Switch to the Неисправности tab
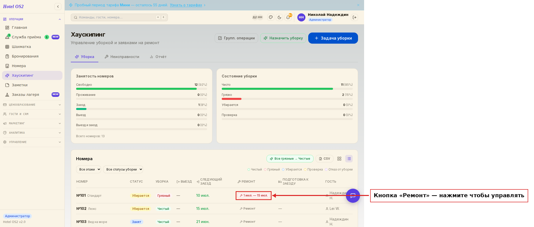The image size is (534, 227). pyautogui.click(x=122, y=57)
